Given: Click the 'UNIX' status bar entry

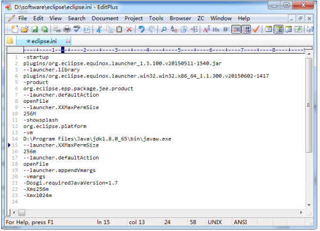Looking at the screenshot, I should [215, 222].
